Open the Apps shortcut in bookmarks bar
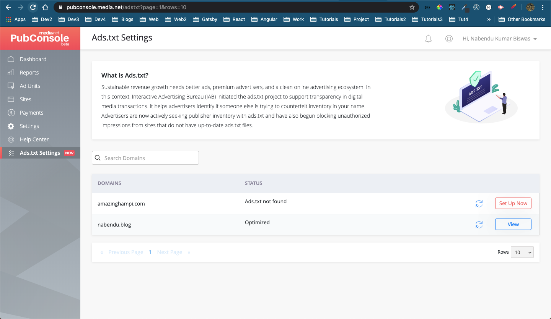551x319 pixels. coord(16,19)
